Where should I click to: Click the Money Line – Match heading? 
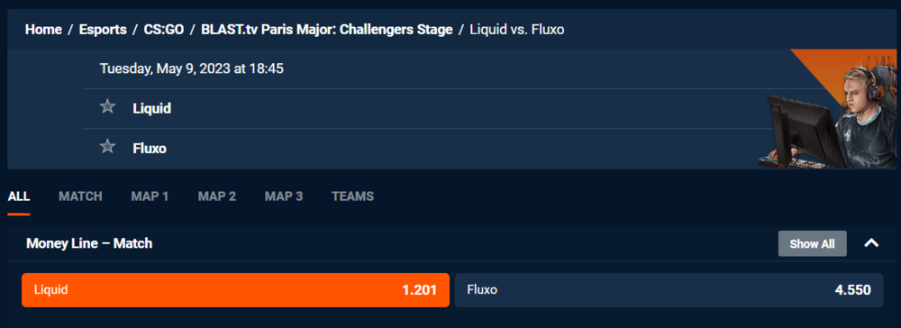click(x=89, y=243)
